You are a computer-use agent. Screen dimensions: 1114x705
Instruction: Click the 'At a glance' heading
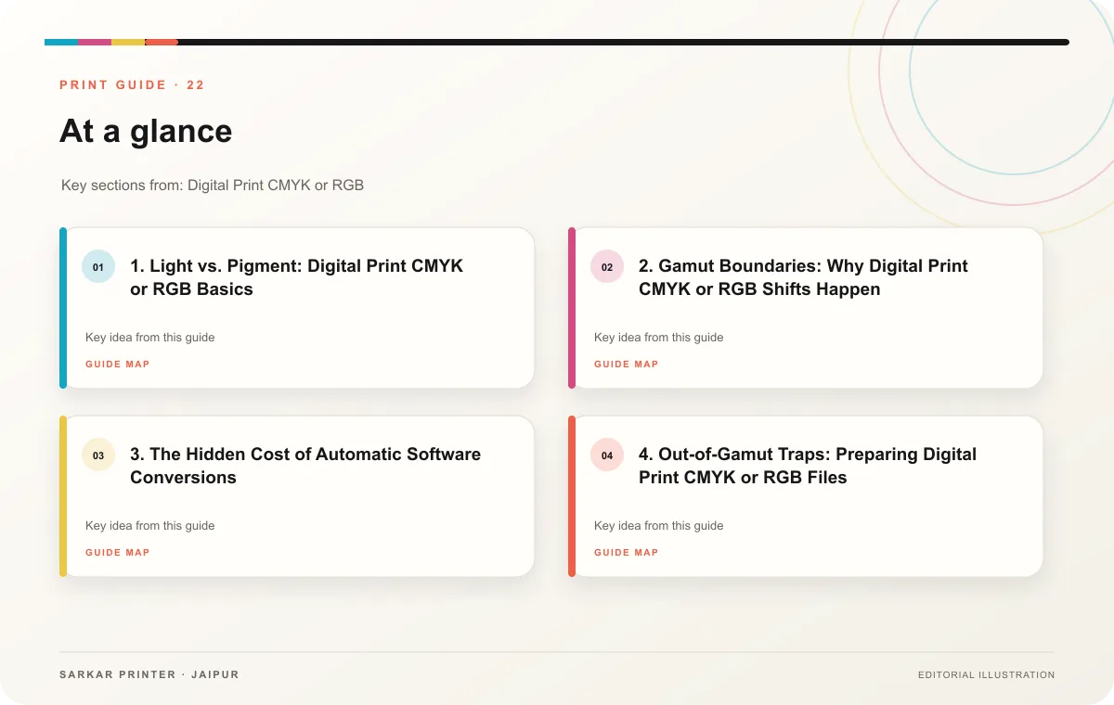pyautogui.click(x=146, y=132)
